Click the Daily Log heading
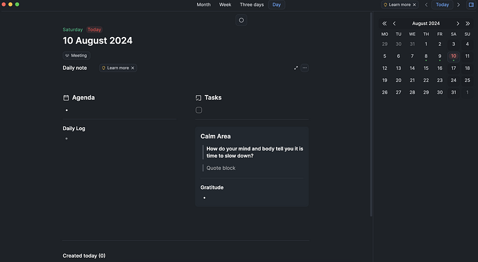This screenshot has height=262, width=478. [73, 128]
